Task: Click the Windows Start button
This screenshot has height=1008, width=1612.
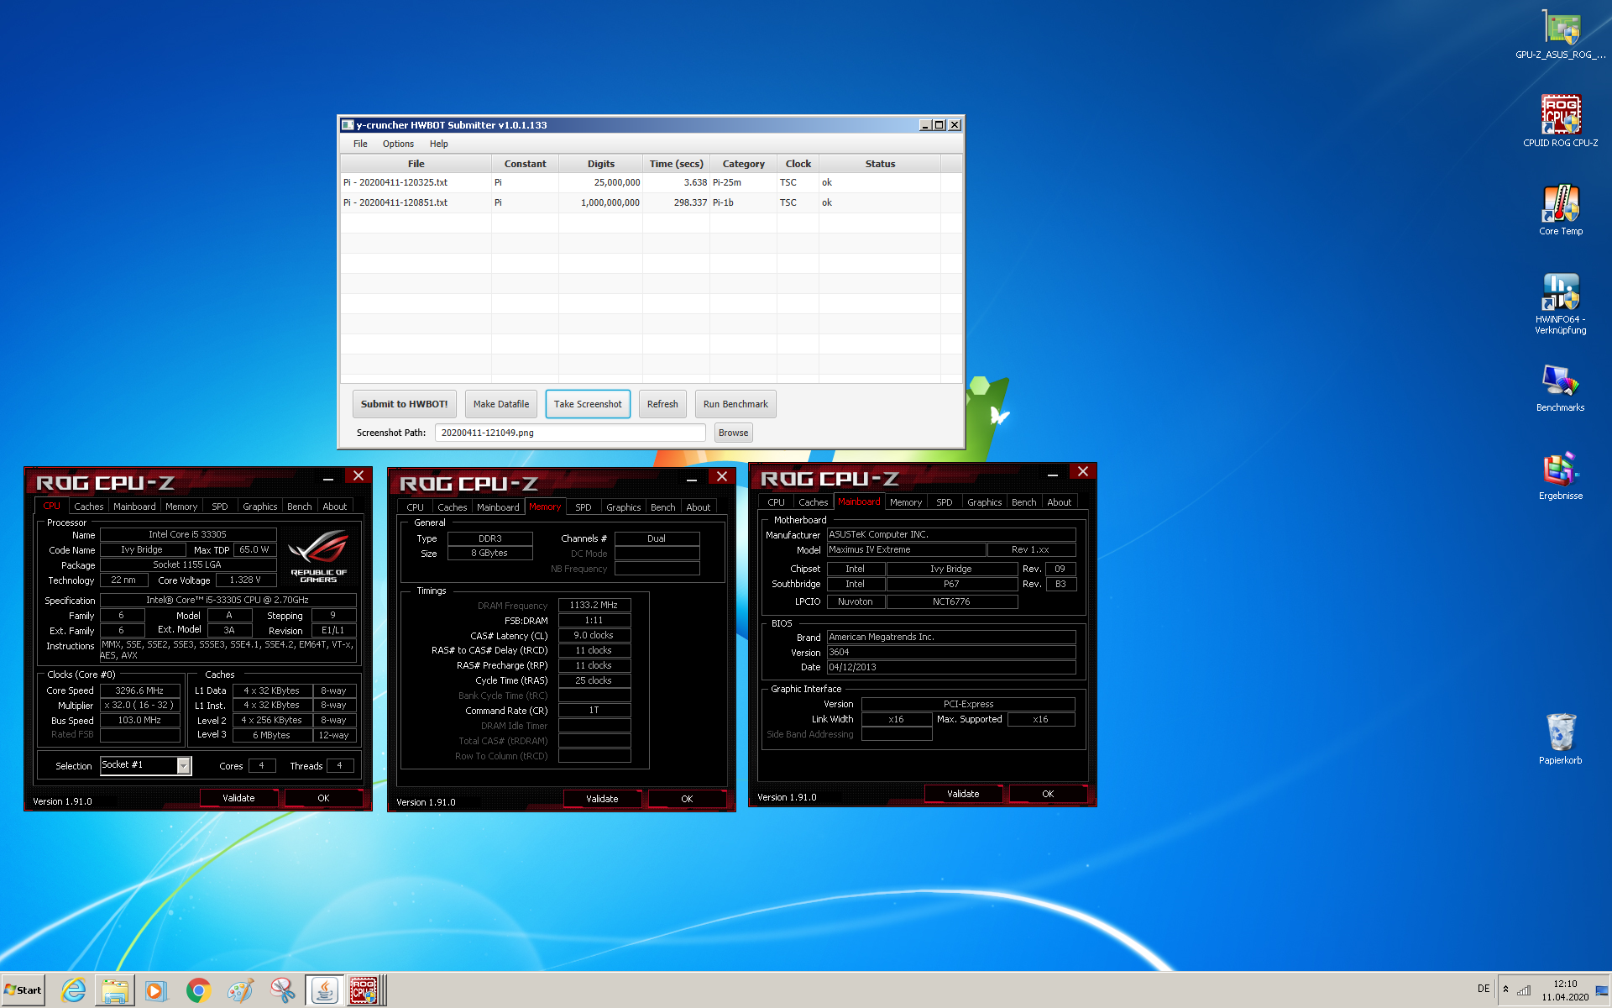Action: click(x=23, y=990)
